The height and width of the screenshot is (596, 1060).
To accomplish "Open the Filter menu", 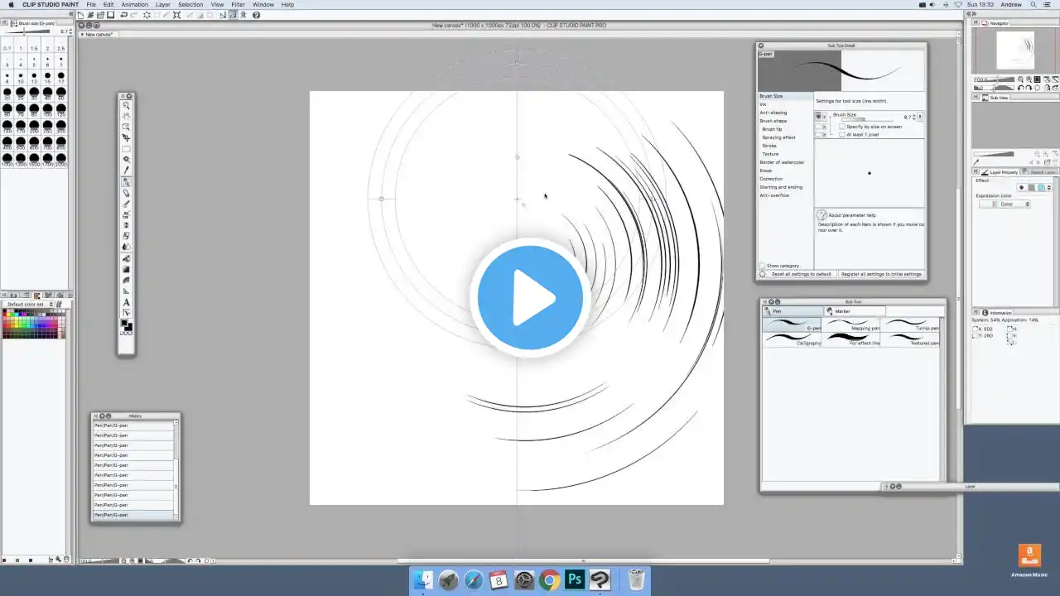I will pos(238,5).
